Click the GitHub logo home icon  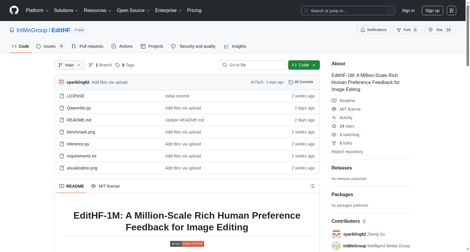pyautogui.click(x=14, y=11)
